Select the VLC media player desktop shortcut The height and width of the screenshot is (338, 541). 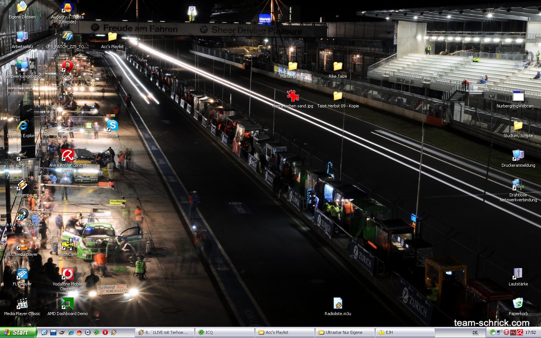point(22,248)
